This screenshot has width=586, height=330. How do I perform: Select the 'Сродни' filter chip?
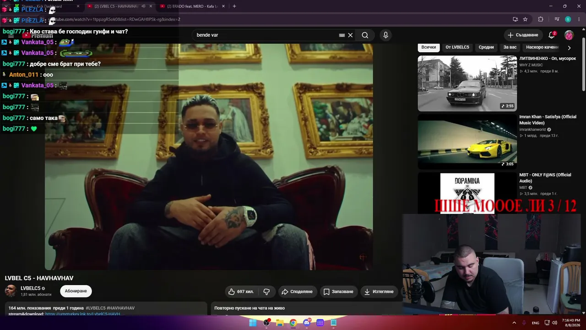click(x=486, y=47)
